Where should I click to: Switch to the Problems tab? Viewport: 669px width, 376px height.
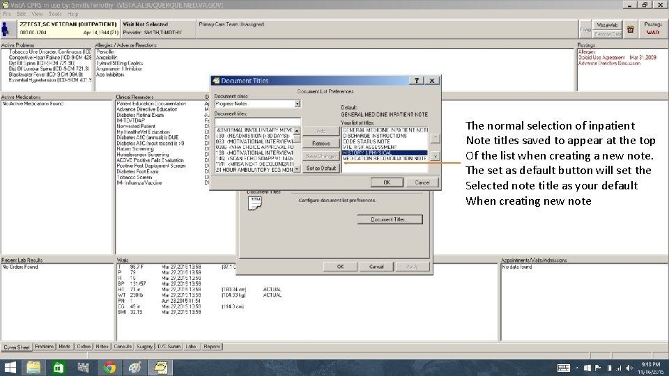(x=44, y=347)
